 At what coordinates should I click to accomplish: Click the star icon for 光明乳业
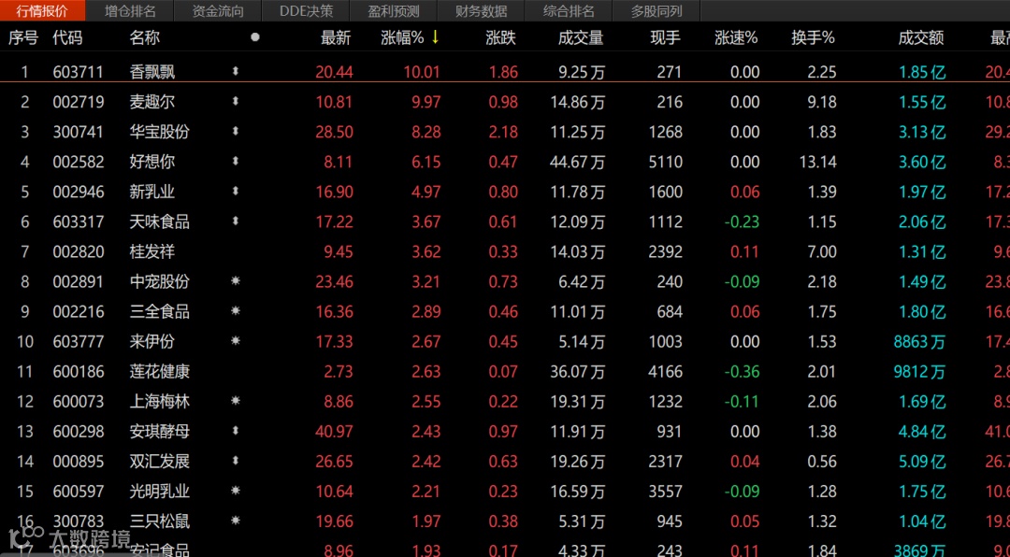coord(235,491)
